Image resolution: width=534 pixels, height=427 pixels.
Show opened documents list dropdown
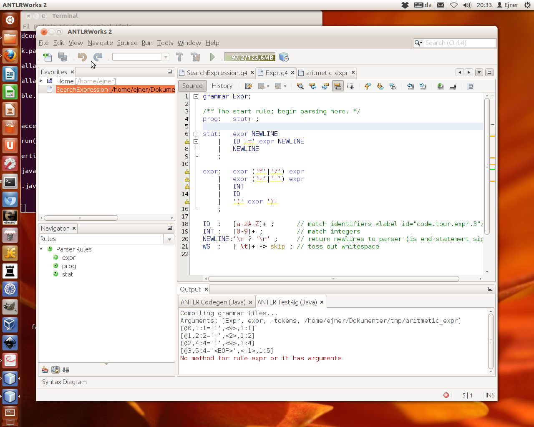click(479, 73)
